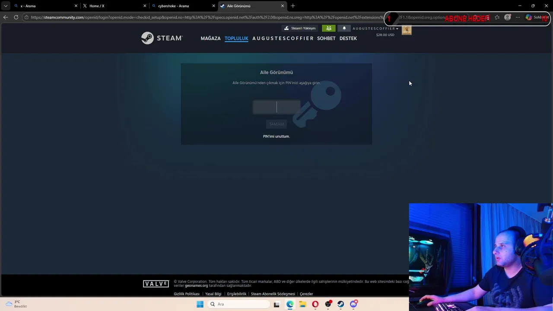The image size is (553, 311).
Task: Click the Steam logo in the header
Action: pos(162,38)
